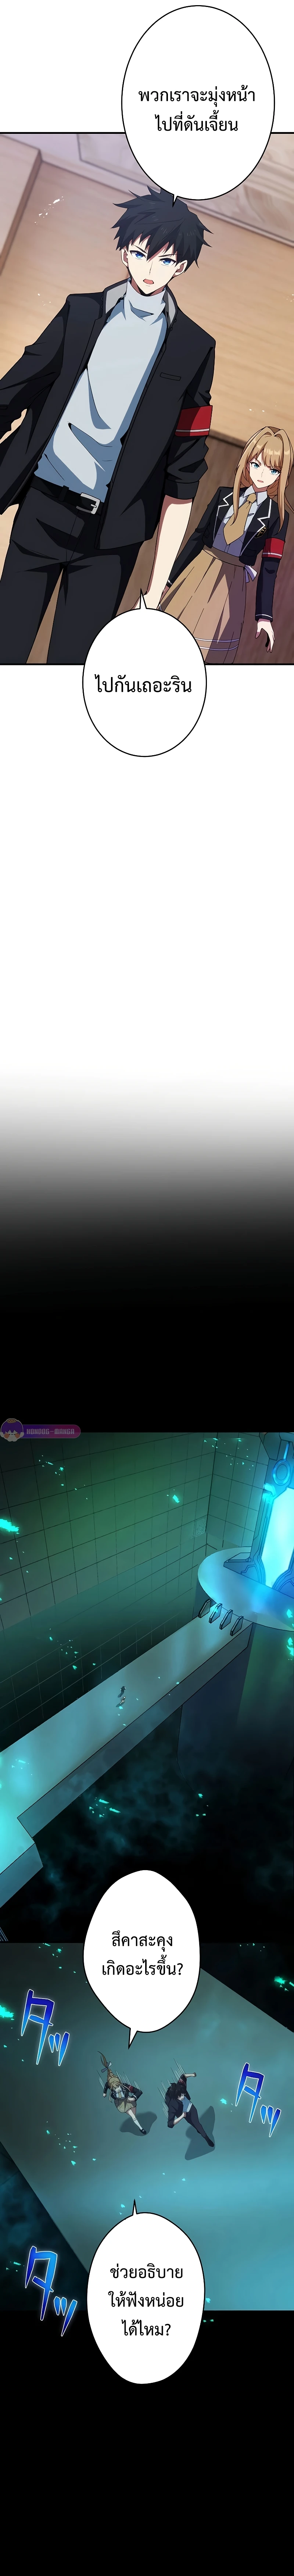Select the speech bubble saying ไปกันเถอะริน

pos(143,686)
